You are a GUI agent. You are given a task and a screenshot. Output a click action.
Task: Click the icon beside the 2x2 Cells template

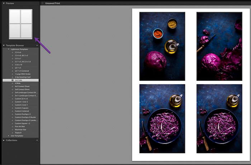pos(12,80)
